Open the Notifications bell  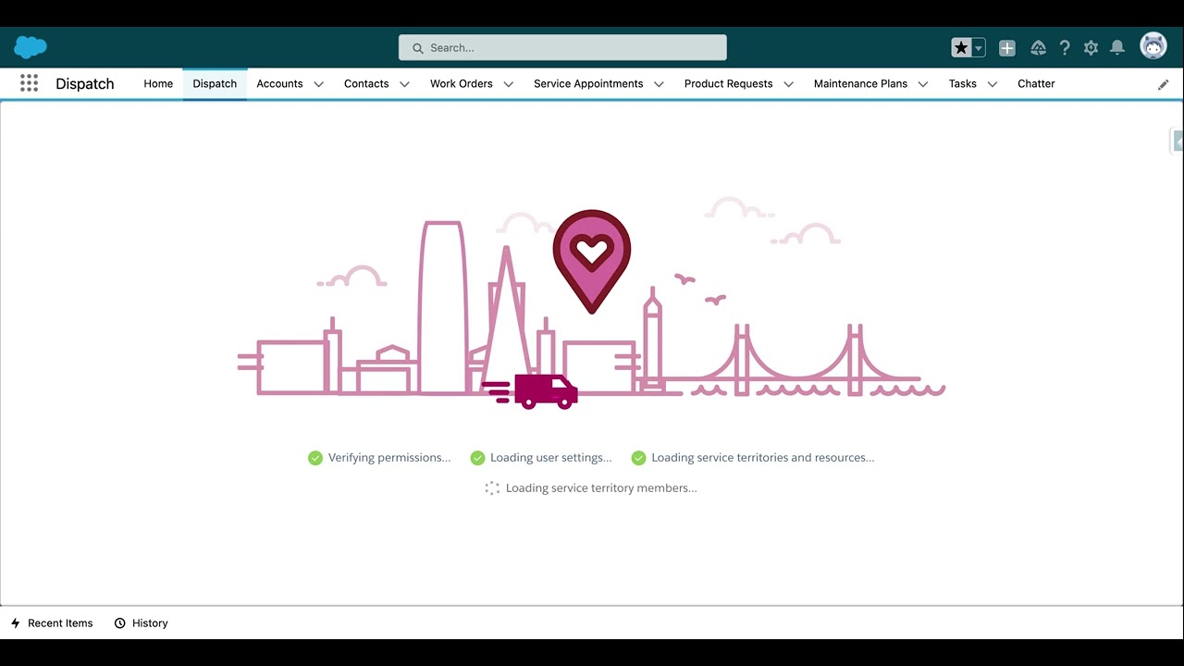click(1117, 48)
